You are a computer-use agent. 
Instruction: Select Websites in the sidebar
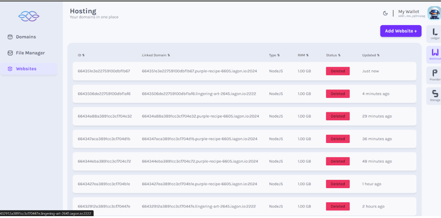[26, 69]
